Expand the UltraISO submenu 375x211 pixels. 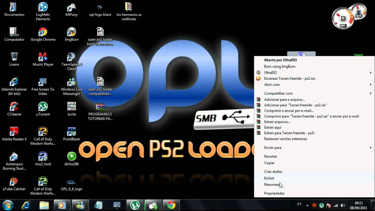pyautogui.click(x=314, y=73)
